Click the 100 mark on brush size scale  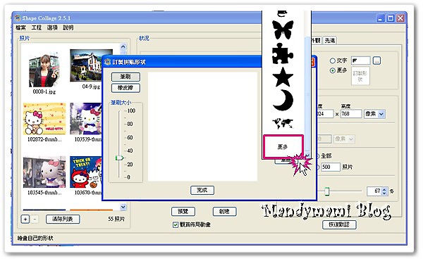(131, 110)
